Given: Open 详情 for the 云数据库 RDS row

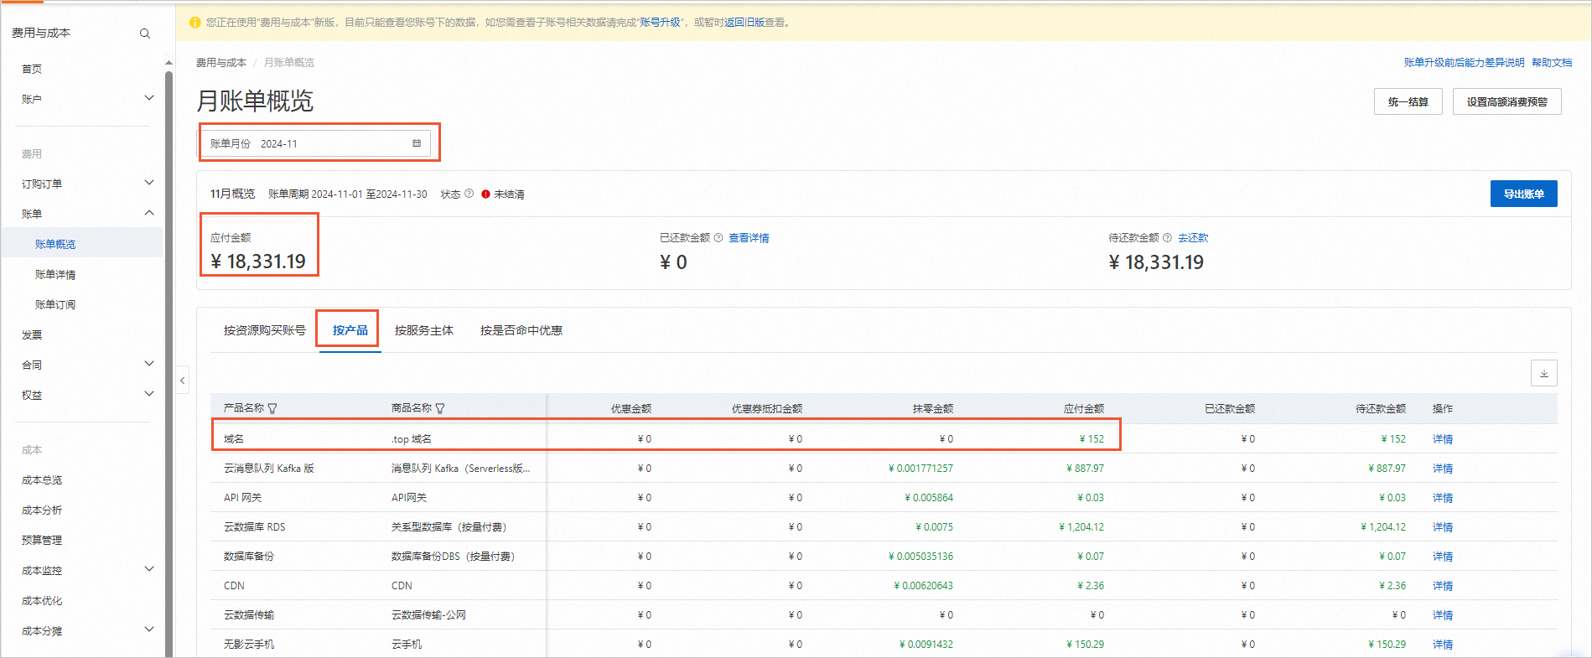Looking at the screenshot, I should pos(1443,527).
